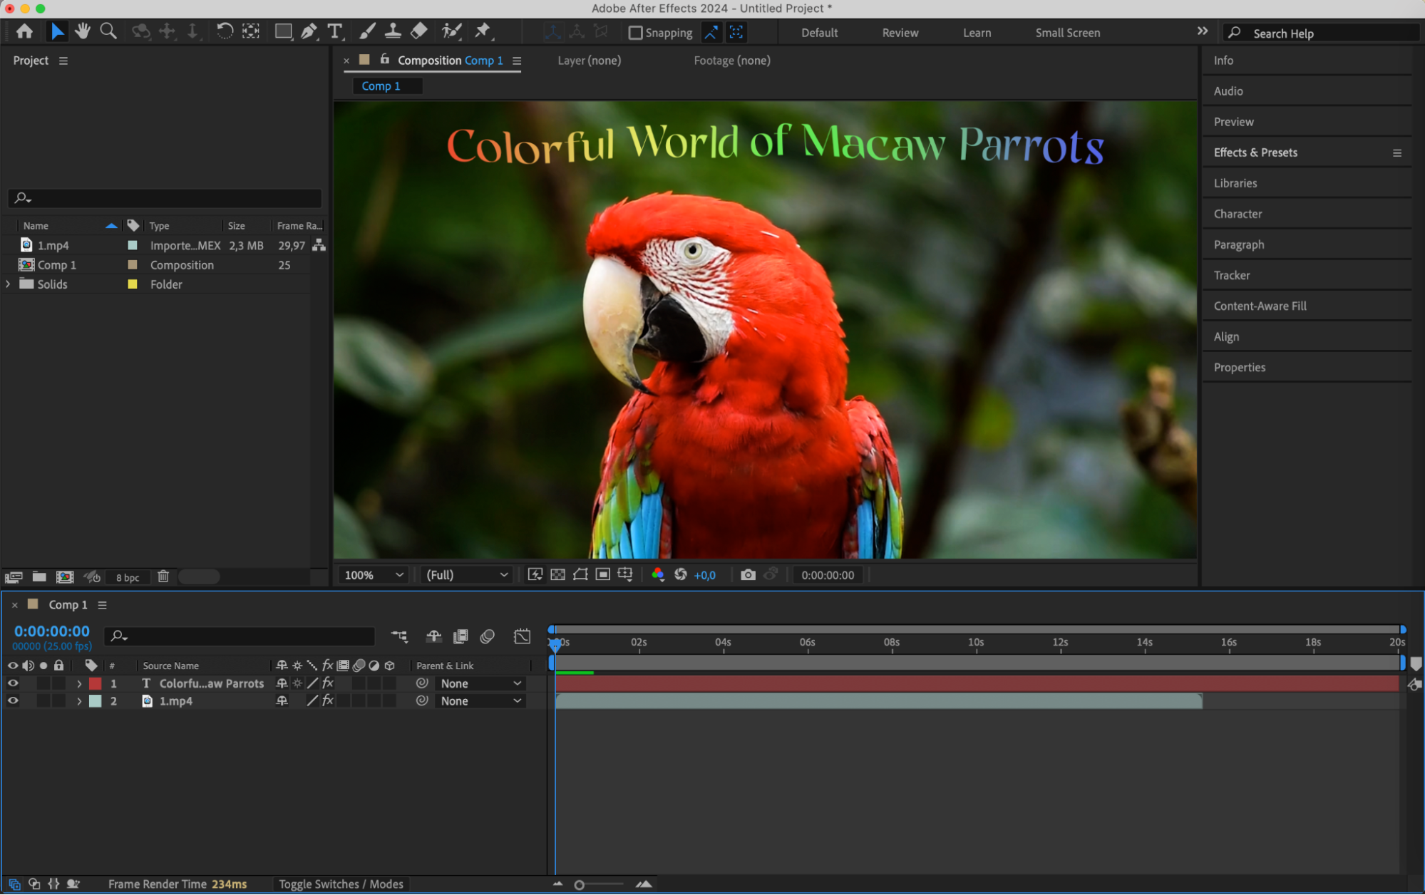This screenshot has height=895, width=1425.
Task: Click the Take Snapshot camera icon
Action: pos(748,574)
